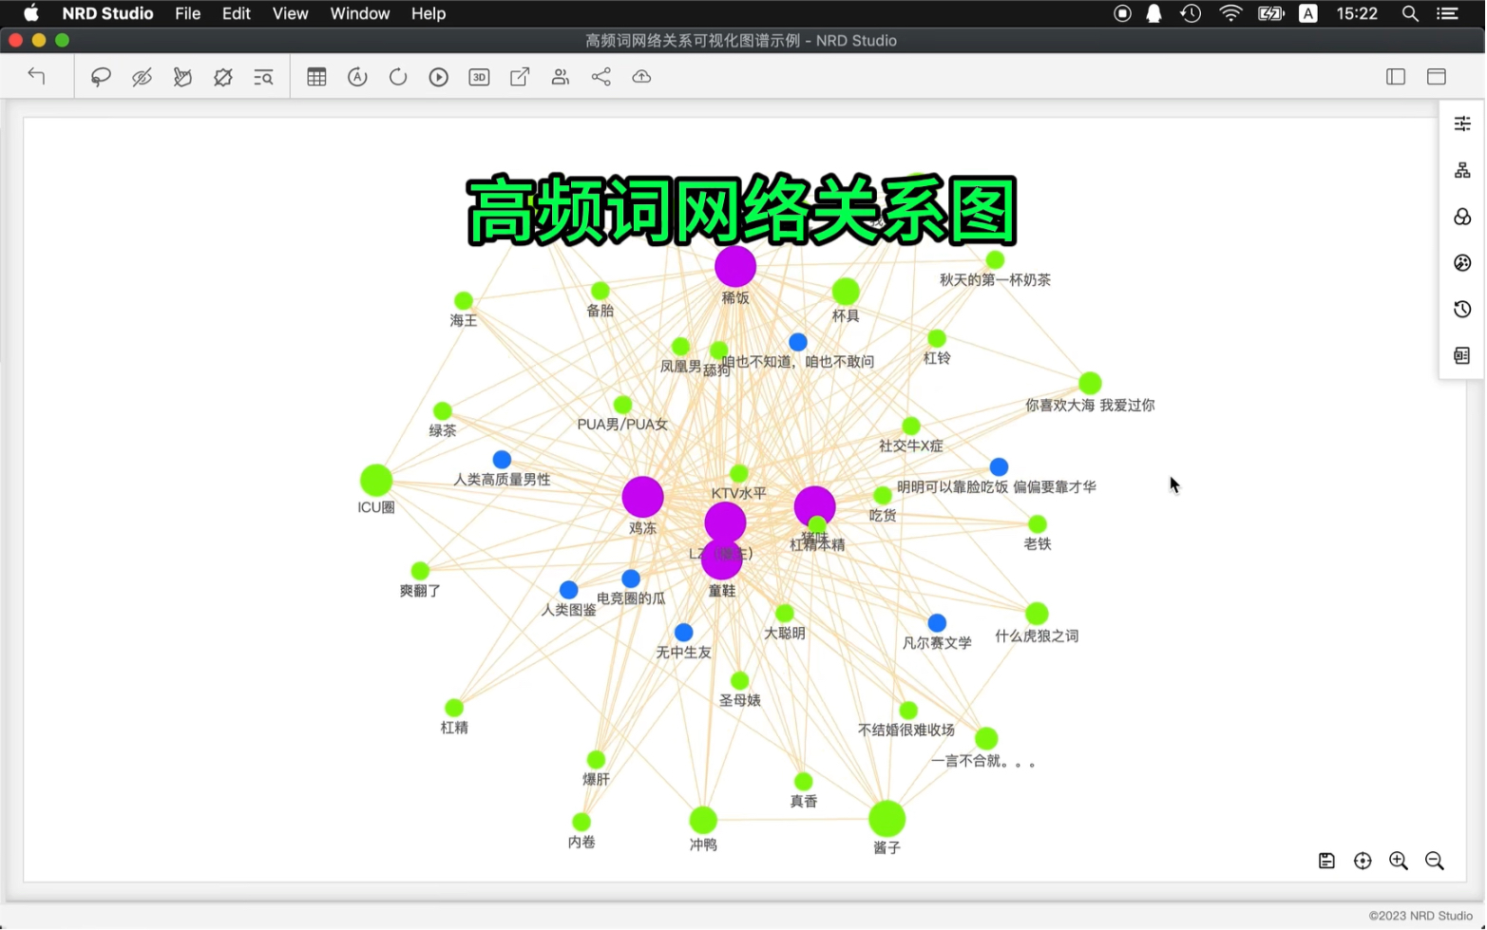Open the news document sidebar icon

[1462, 356]
